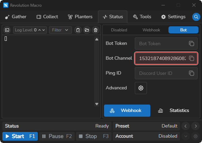Go to the previous preset arrow
202x143 pixels.
[x=185, y=126]
